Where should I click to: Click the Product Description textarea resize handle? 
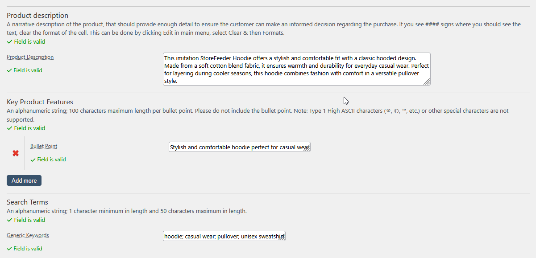click(x=427, y=82)
